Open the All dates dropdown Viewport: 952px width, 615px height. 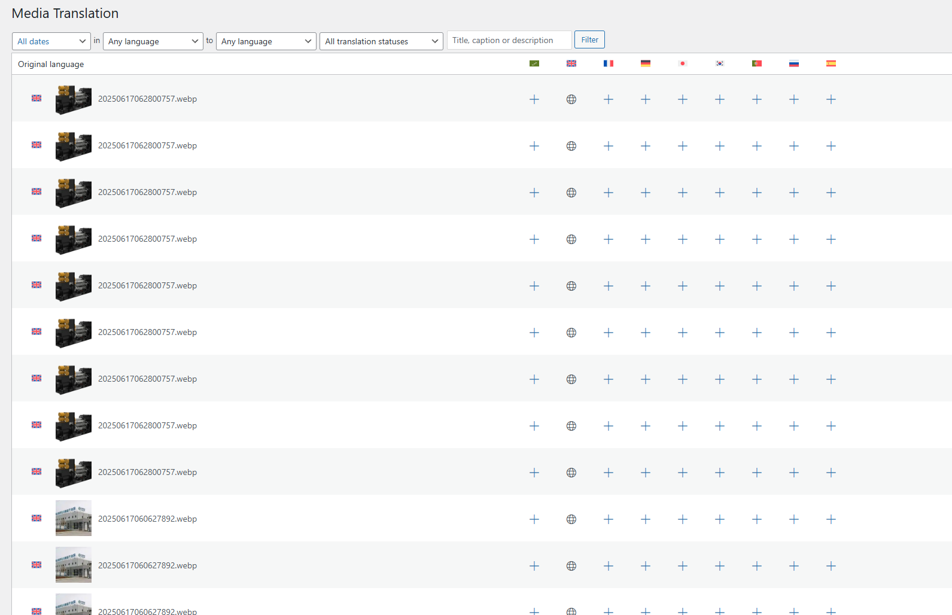51,41
